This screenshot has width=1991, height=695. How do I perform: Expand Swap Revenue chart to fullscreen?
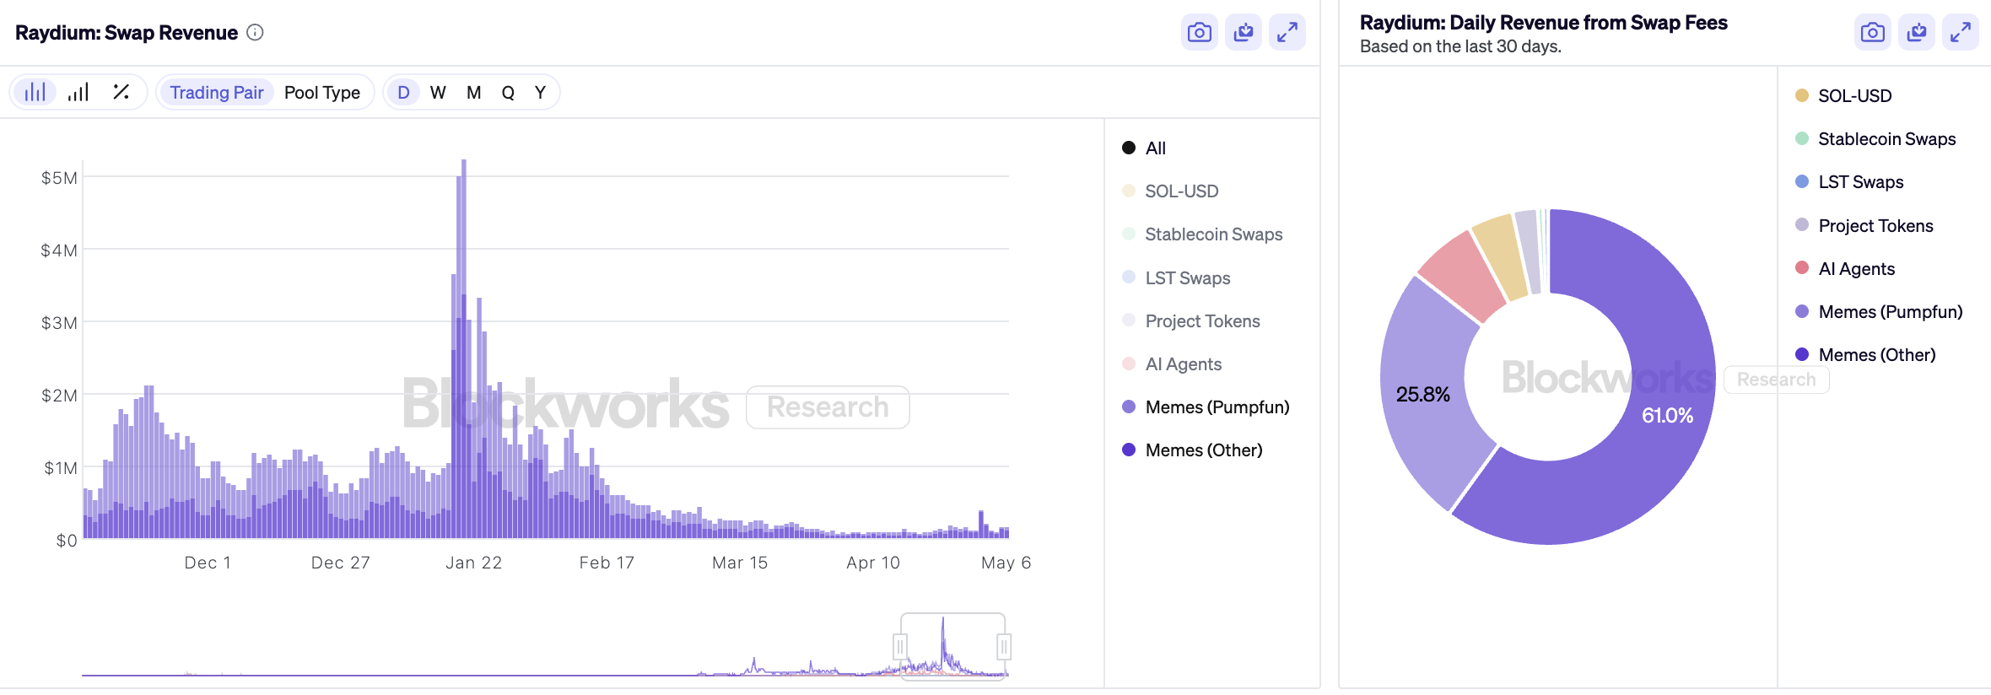[1287, 33]
